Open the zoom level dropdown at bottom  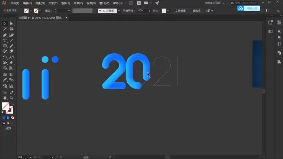tap(30, 157)
